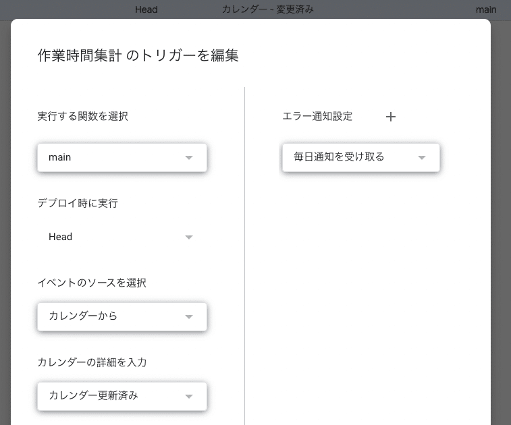Click the arrow icon in カレンダーから box
The width and height of the screenshot is (511, 425).
pyautogui.click(x=189, y=316)
